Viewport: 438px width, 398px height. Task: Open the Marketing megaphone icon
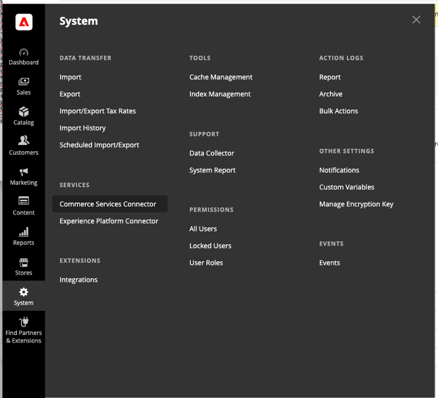(24, 172)
